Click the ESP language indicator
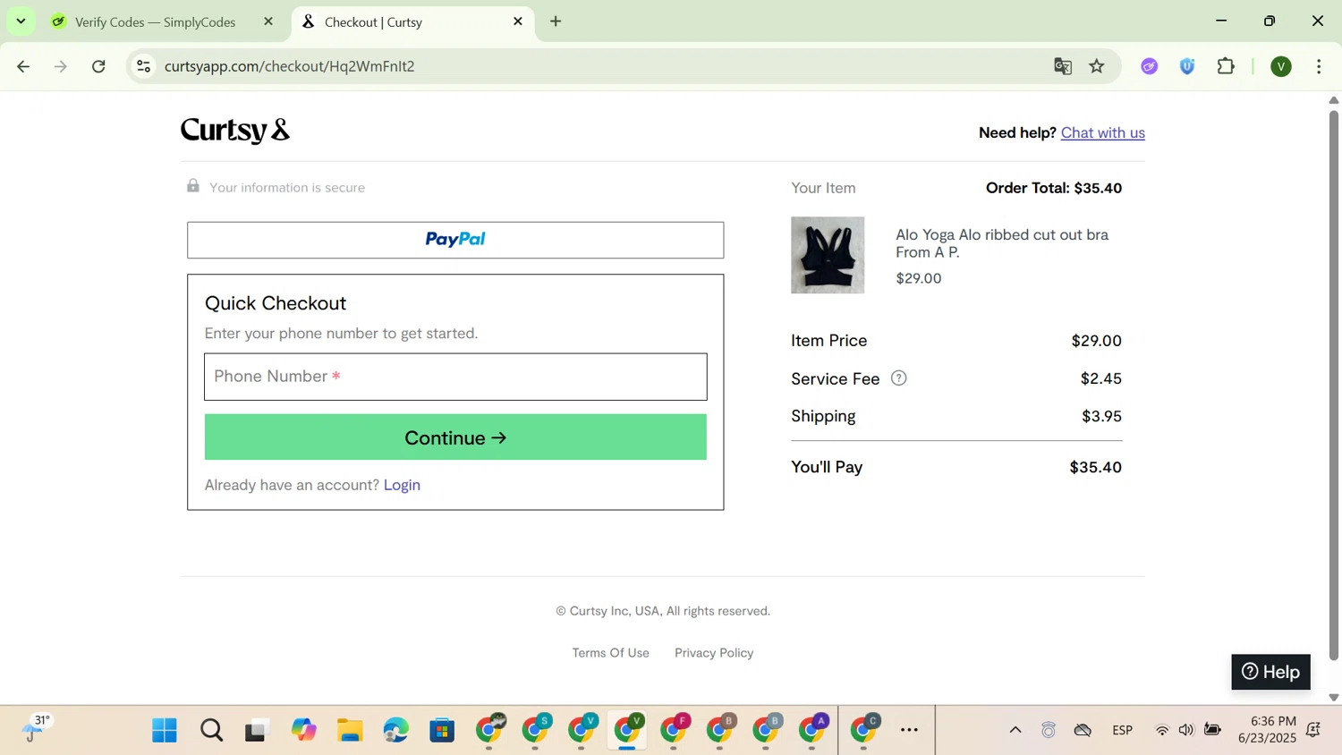1342x755 pixels. click(x=1123, y=731)
